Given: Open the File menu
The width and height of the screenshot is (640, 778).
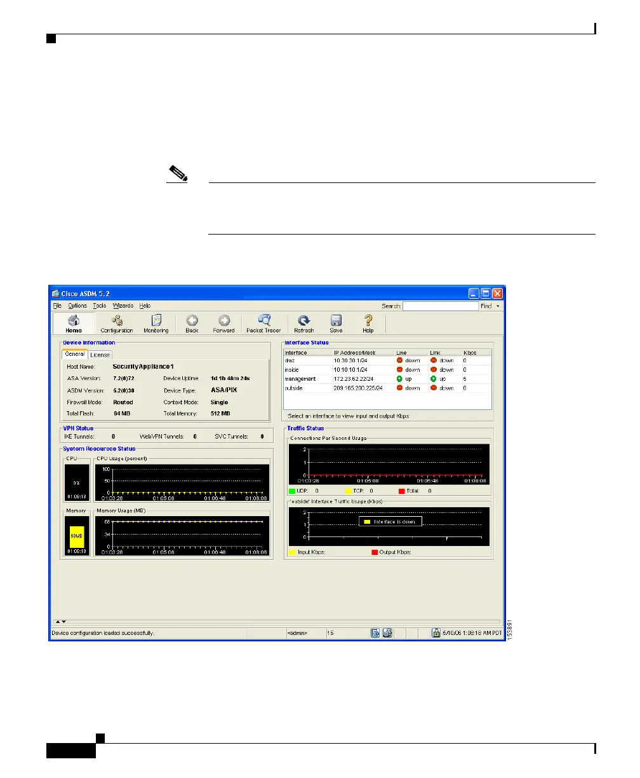Looking at the screenshot, I should [x=57, y=306].
